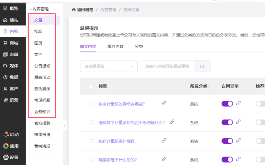Click the home icon beside 返回概览

point(73,9)
